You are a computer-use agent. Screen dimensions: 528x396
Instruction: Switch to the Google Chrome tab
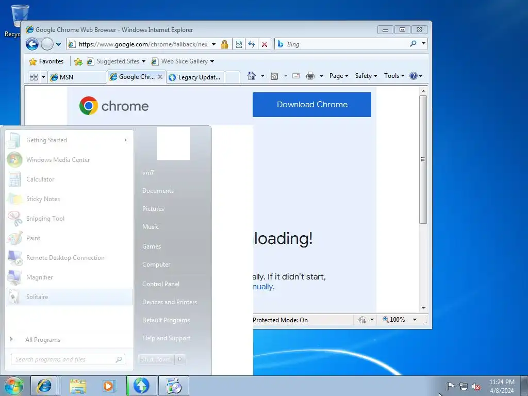(134, 77)
